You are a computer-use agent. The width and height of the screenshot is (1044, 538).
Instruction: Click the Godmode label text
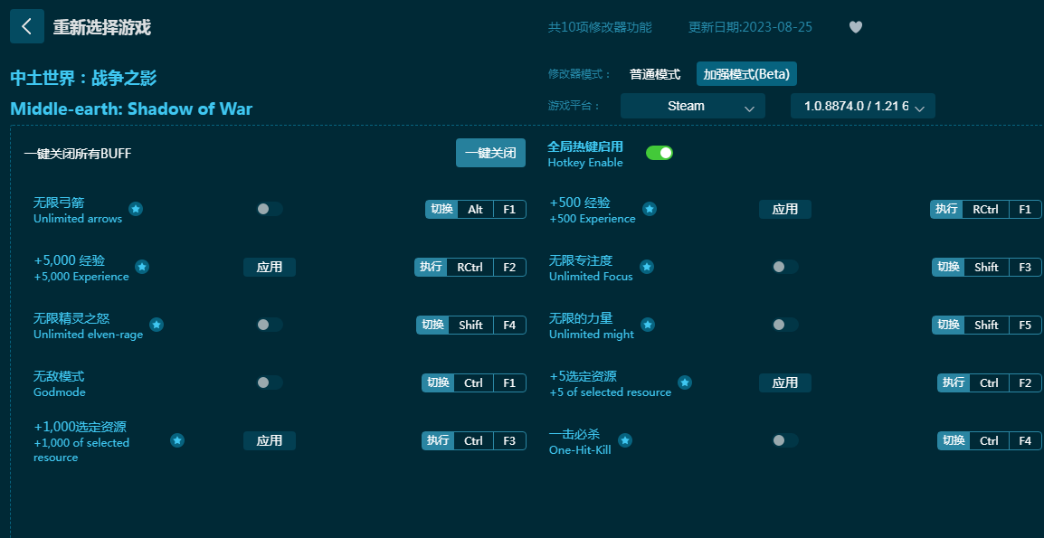click(x=60, y=392)
